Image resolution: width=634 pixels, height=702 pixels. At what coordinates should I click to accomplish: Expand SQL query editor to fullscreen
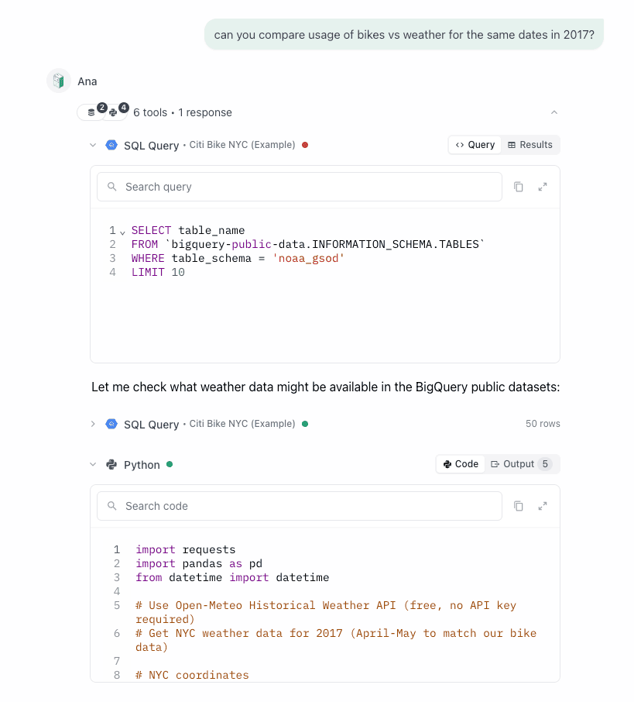coord(543,187)
